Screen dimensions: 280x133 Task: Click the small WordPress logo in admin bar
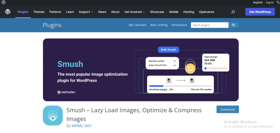(x=4, y=2)
